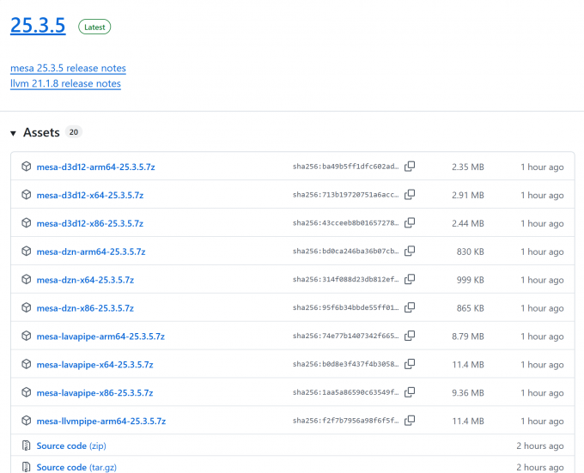Image resolution: width=584 pixels, height=473 pixels.
Task: Copy sha256 of mesa-d3d12-arm64 asset
Action: [410, 167]
